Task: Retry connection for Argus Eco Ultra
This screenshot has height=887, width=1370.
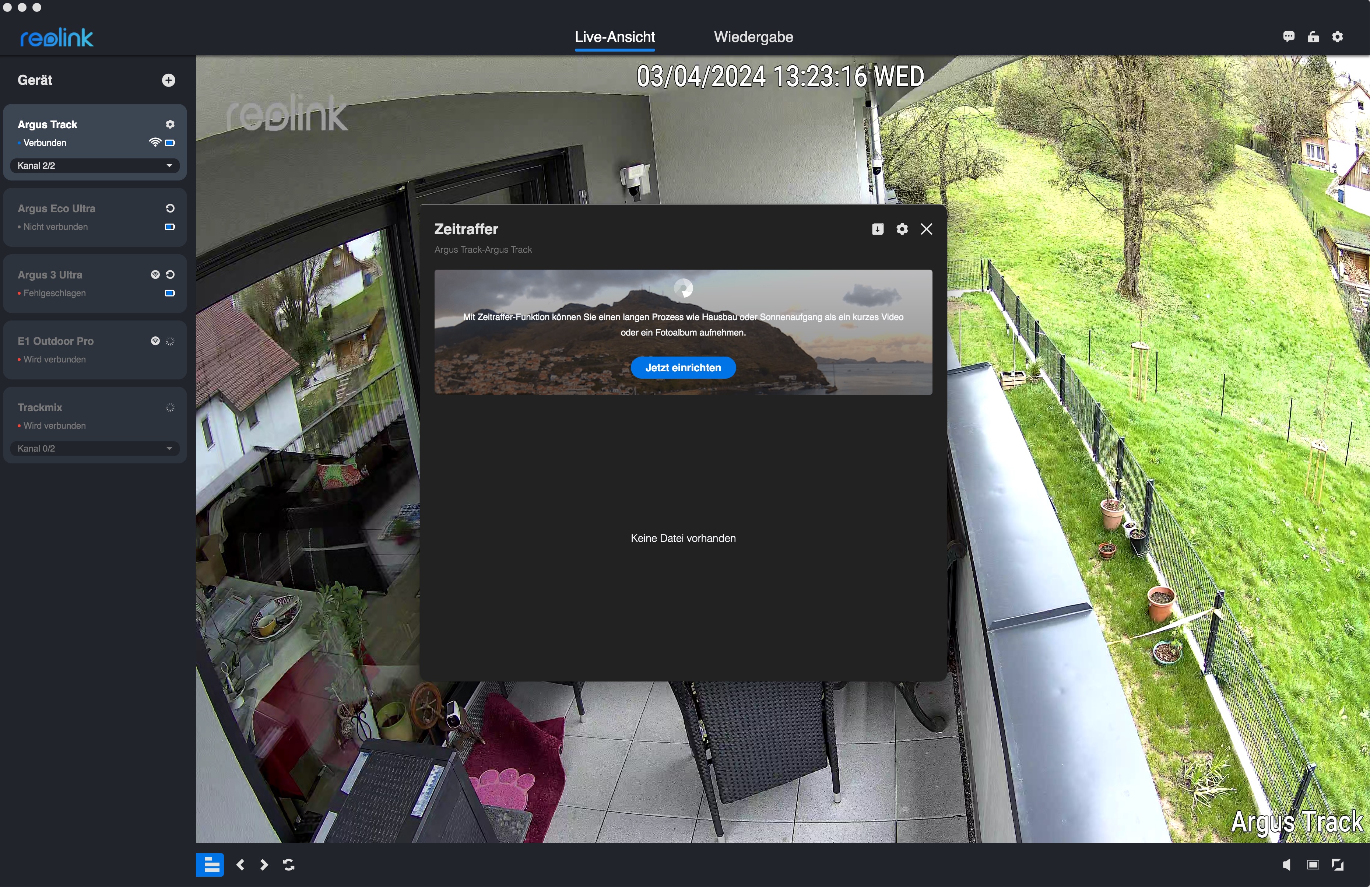Action: [170, 208]
